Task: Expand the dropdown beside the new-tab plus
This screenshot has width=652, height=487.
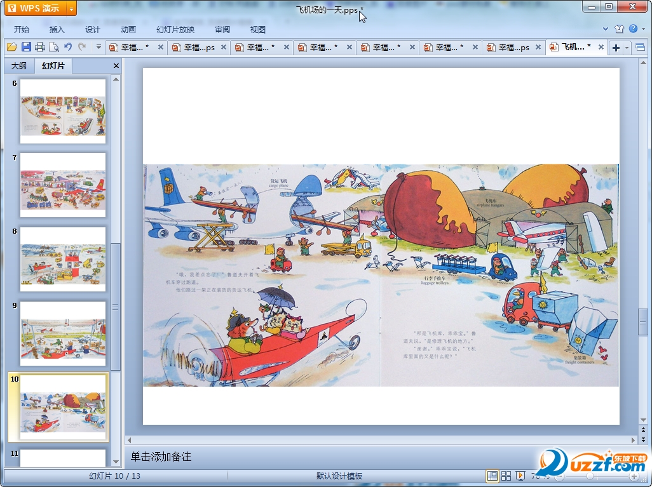Action: 627,48
